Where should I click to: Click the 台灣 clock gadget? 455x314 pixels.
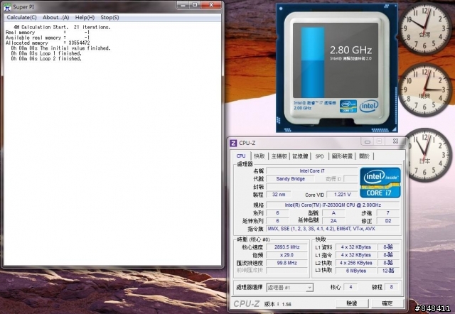[x=424, y=28]
